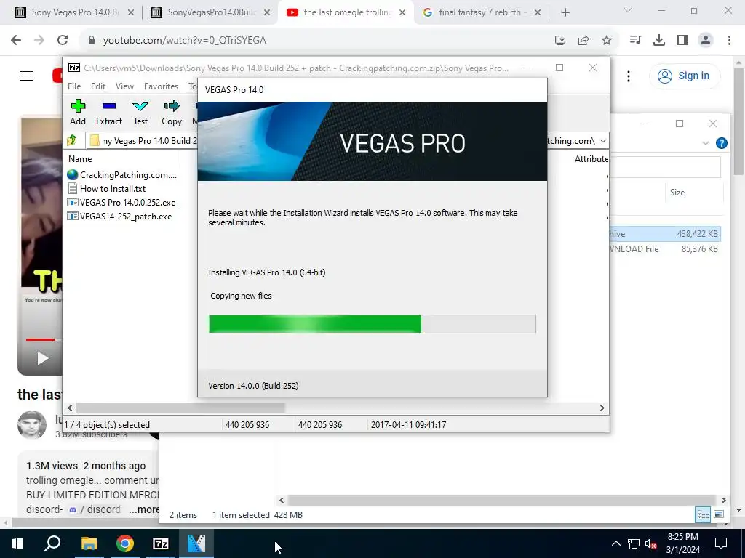Click the 7-Zip horizontal scrollbar thumb
Viewport: 745px width, 558px height.
(x=180, y=408)
